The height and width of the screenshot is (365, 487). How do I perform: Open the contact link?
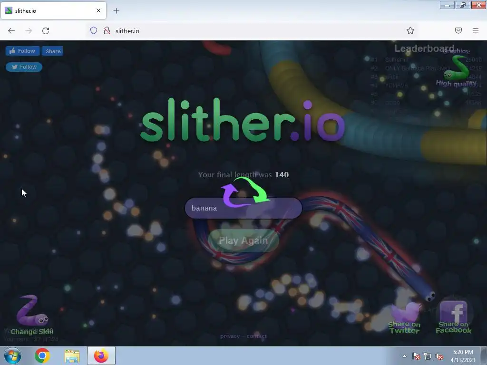click(x=257, y=336)
